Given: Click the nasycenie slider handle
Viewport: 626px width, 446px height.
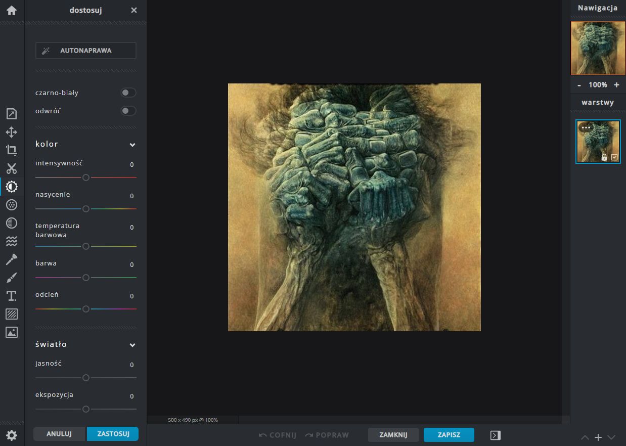Looking at the screenshot, I should (86, 209).
